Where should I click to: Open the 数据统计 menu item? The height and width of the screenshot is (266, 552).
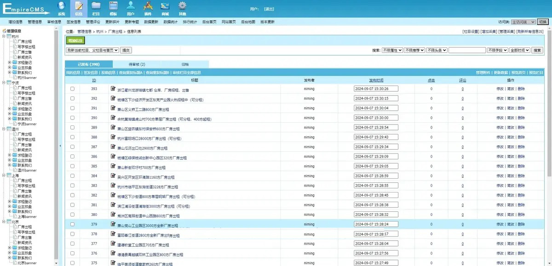(x=171, y=22)
